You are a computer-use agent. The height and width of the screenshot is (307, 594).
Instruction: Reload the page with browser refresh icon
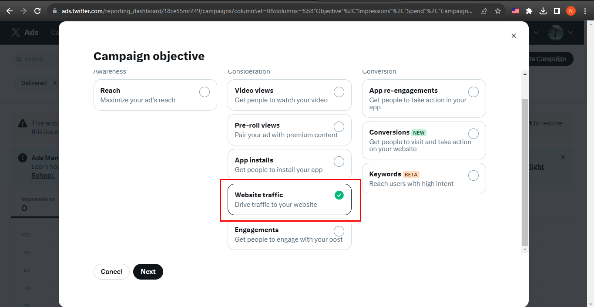38,11
